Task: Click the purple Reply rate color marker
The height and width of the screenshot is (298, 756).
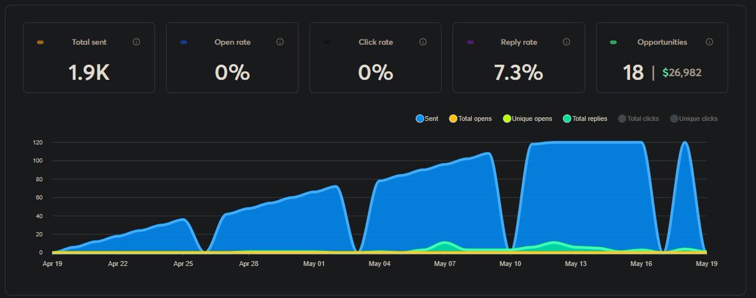Action: click(470, 43)
